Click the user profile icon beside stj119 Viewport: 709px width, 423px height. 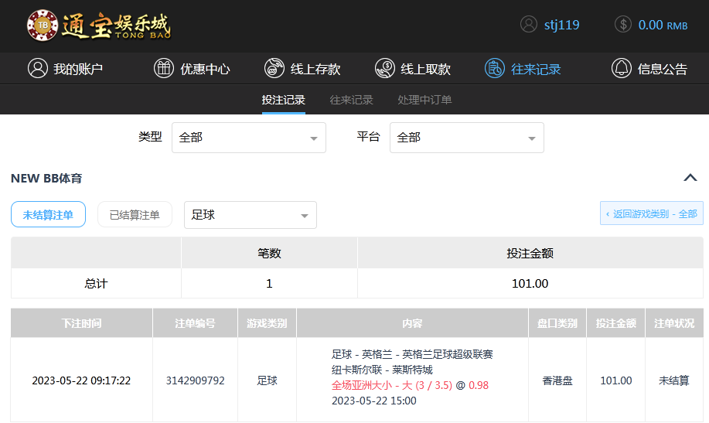(x=529, y=24)
